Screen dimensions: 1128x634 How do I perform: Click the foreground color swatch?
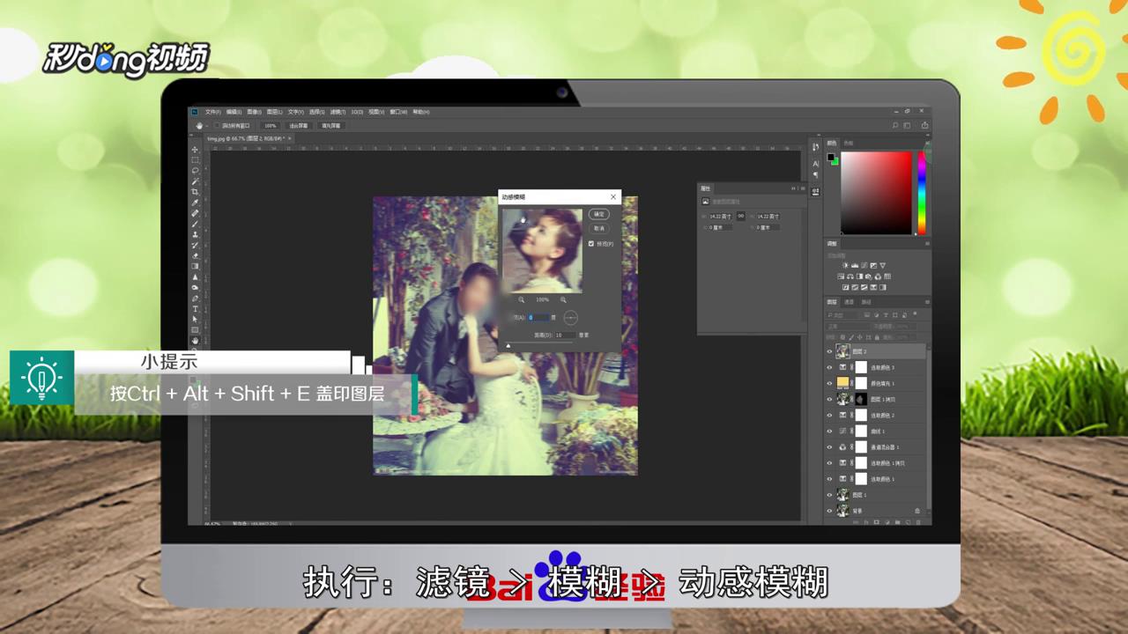[830, 158]
